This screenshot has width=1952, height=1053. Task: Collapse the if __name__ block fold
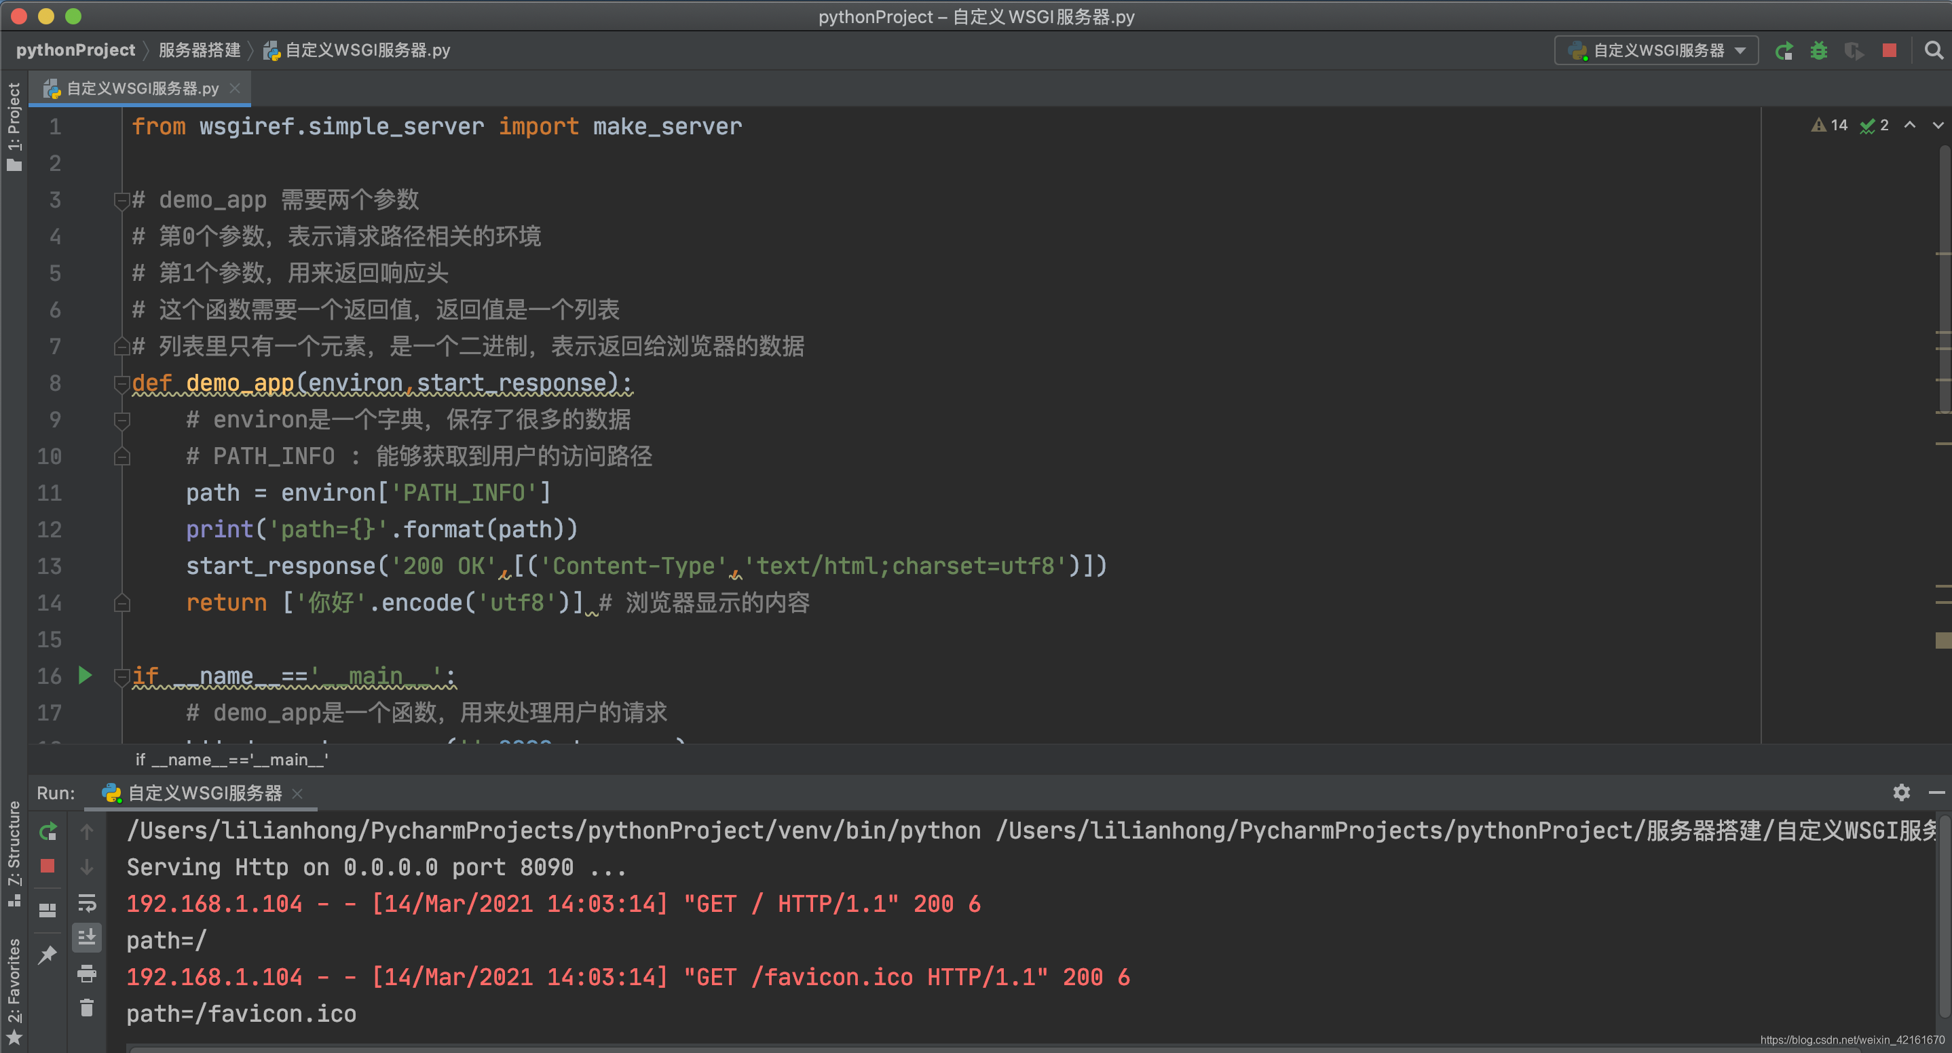[x=121, y=676]
